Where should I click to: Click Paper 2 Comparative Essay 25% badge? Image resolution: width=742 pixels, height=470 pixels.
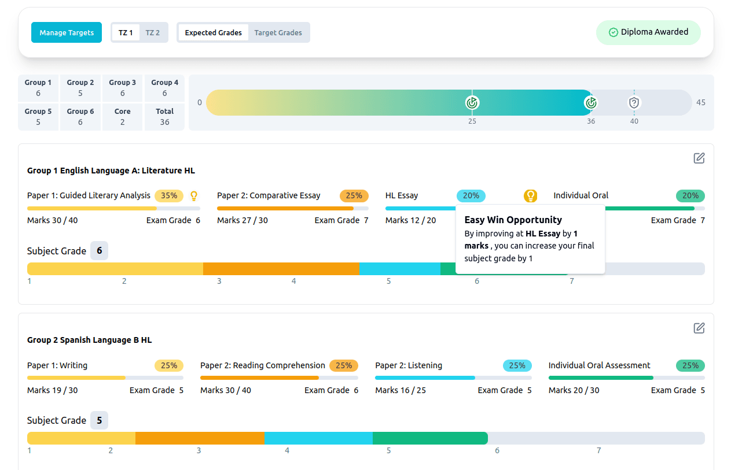[354, 196]
